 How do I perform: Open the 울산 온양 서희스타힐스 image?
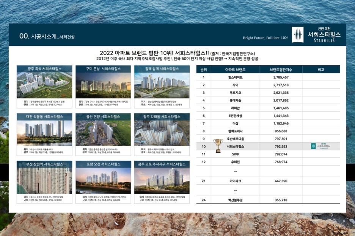[103, 133]
